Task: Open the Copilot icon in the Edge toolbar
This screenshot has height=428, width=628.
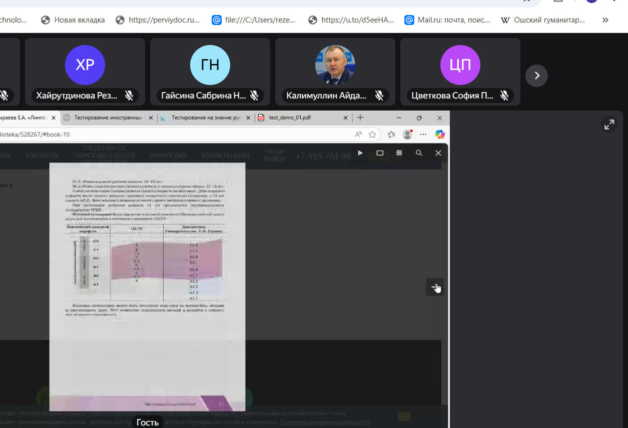Action: click(440, 134)
